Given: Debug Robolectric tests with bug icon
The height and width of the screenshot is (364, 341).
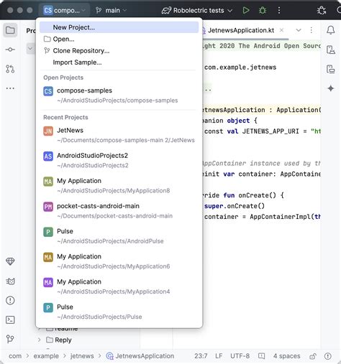Looking at the screenshot, I should (x=263, y=10).
